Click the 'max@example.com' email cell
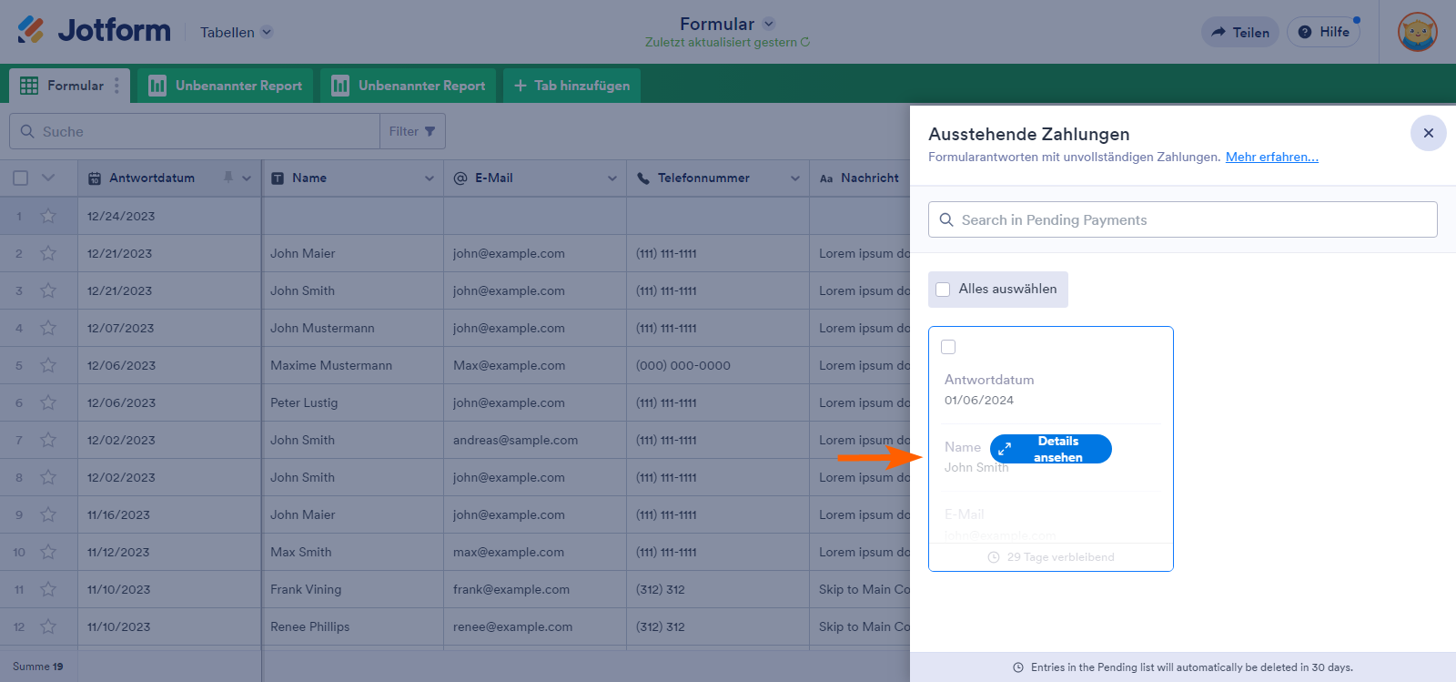Screen dimensions: 1456x682 click(x=535, y=552)
